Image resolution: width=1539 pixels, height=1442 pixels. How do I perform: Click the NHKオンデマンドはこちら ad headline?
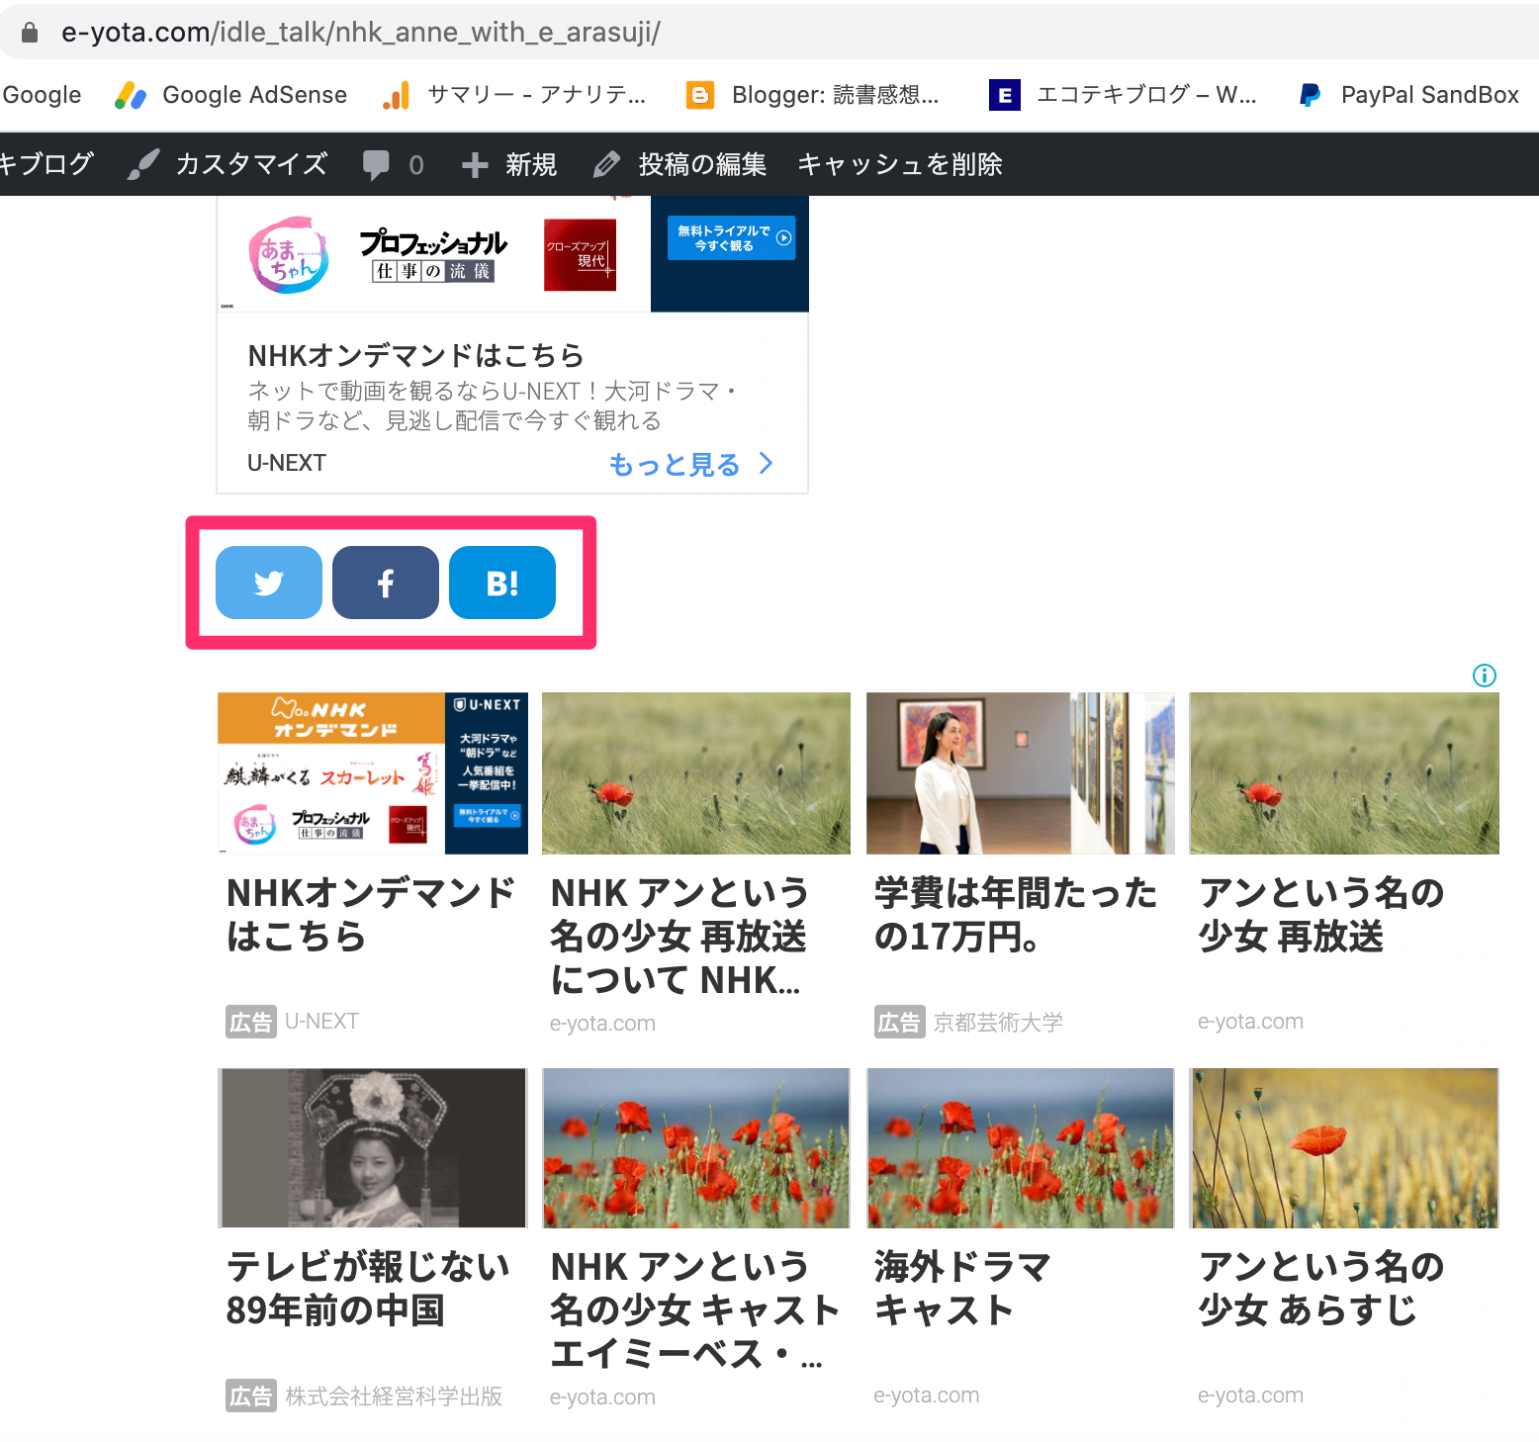(415, 355)
